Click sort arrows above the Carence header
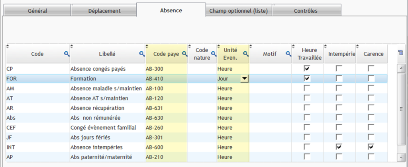The width and height of the screenshot is (408, 167). point(357,46)
